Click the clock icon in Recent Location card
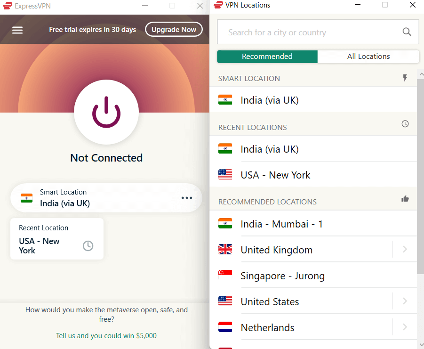424x349 pixels. [88, 246]
